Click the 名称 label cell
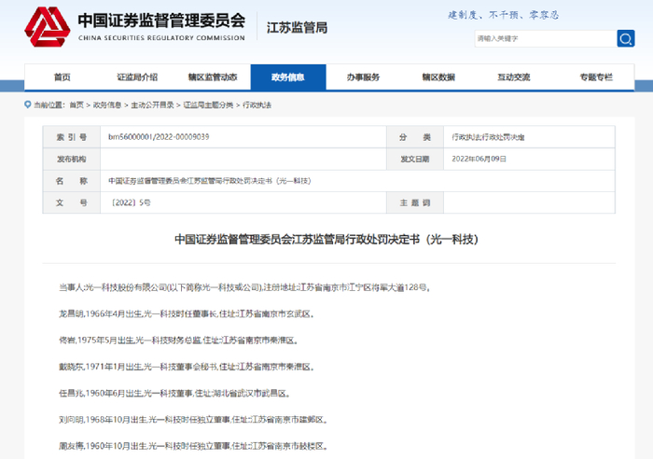The height and width of the screenshot is (459, 653). click(72, 181)
